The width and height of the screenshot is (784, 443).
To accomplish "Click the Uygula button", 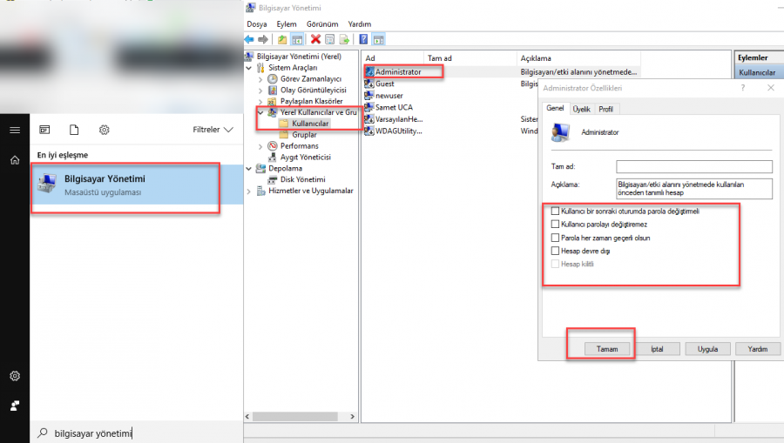I will (707, 349).
